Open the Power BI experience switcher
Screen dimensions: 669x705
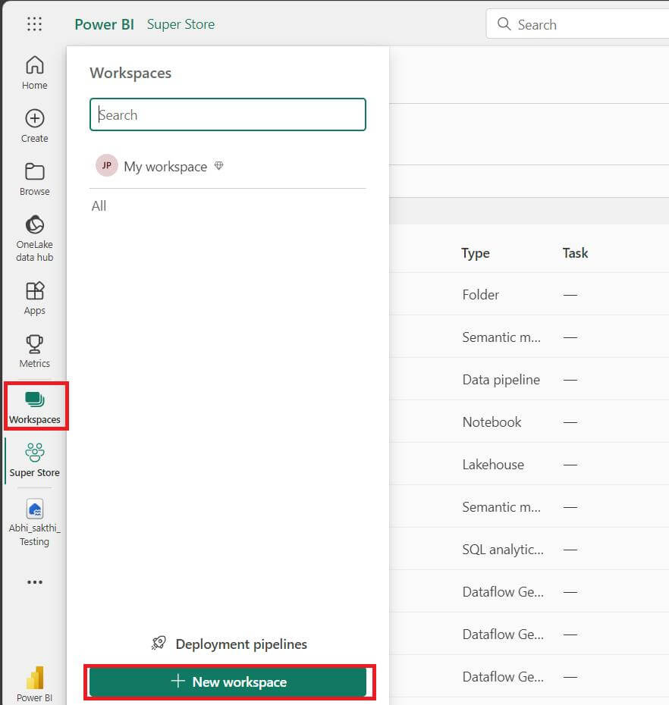tap(35, 684)
